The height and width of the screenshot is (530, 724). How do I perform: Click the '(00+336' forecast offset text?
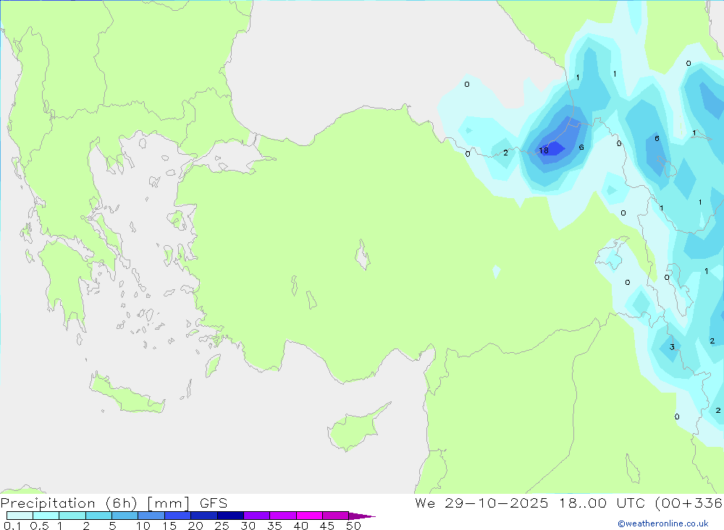coord(689,503)
